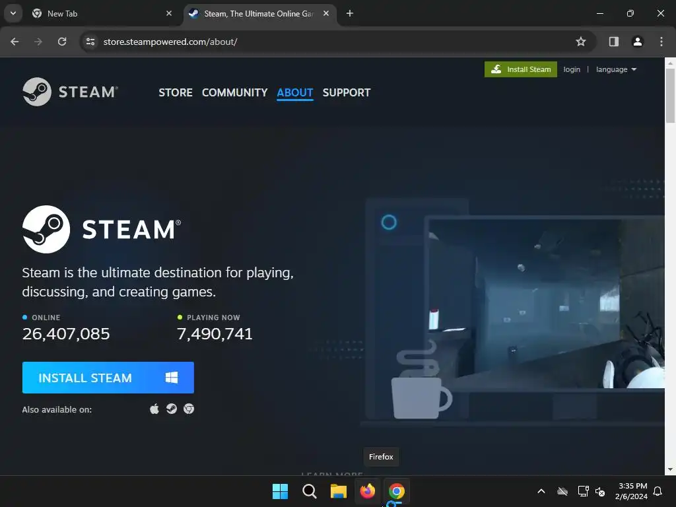Open the tab search chevron
This screenshot has height=507, width=676.
click(13, 13)
